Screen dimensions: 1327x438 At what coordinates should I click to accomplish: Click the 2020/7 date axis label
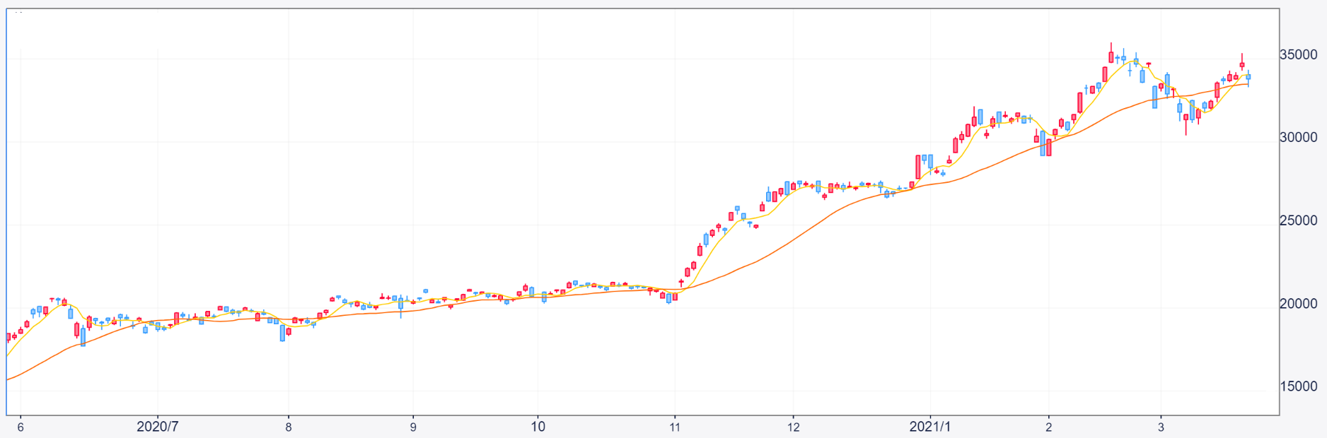pos(157,427)
